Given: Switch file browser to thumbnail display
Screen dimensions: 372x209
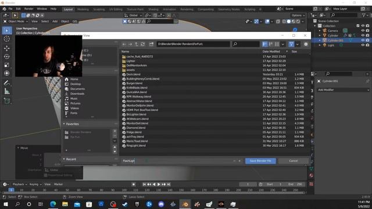Looking at the screenshot, I should click(277, 44).
